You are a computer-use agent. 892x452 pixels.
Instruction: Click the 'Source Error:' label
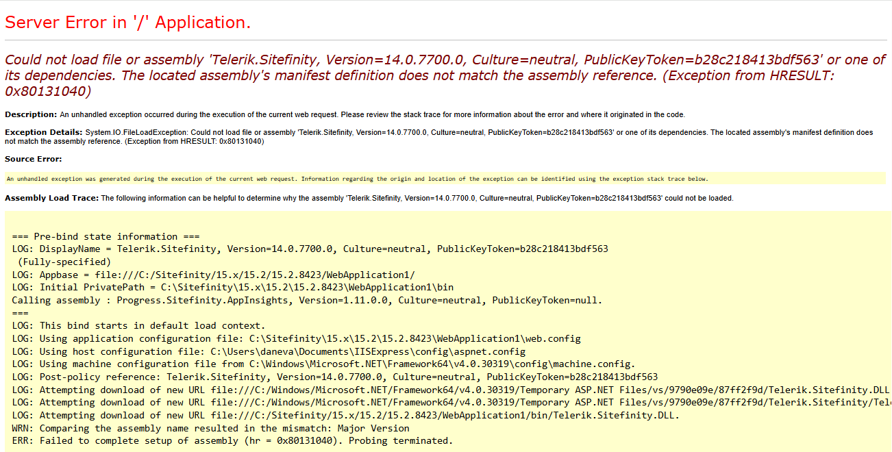click(x=33, y=159)
